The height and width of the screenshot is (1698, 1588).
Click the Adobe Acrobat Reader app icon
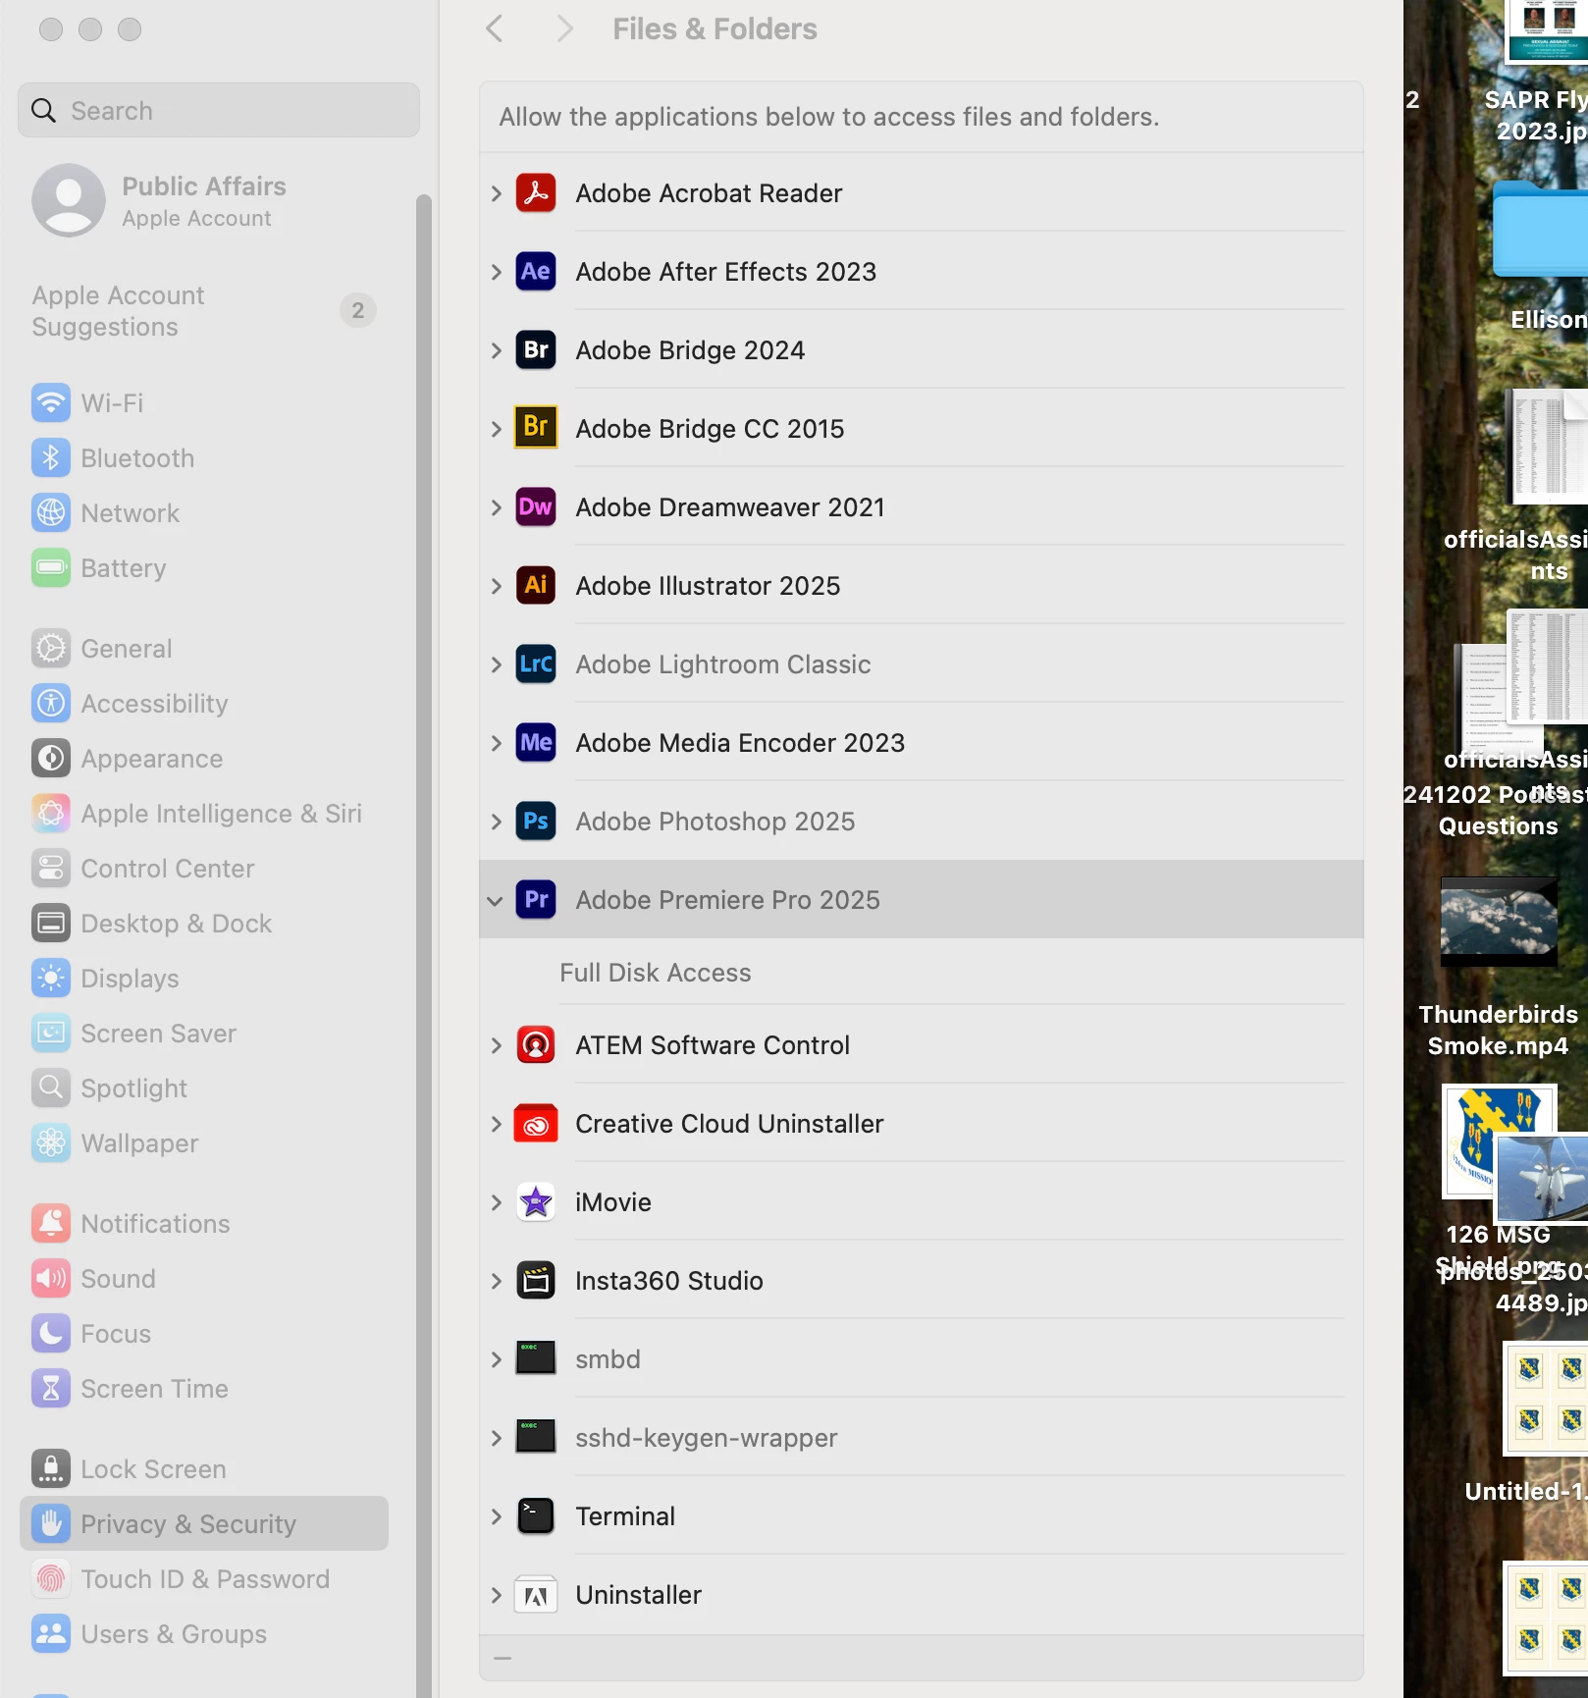tap(536, 193)
